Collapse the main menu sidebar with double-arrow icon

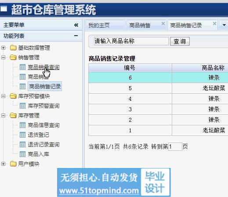tap(76, 25)
